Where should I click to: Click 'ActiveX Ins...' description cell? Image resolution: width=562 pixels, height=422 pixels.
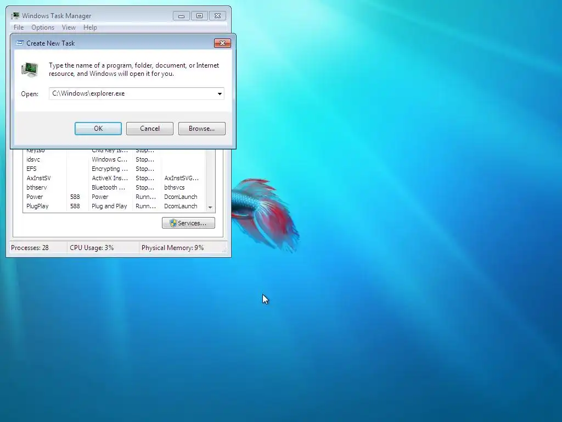(110, 178)
